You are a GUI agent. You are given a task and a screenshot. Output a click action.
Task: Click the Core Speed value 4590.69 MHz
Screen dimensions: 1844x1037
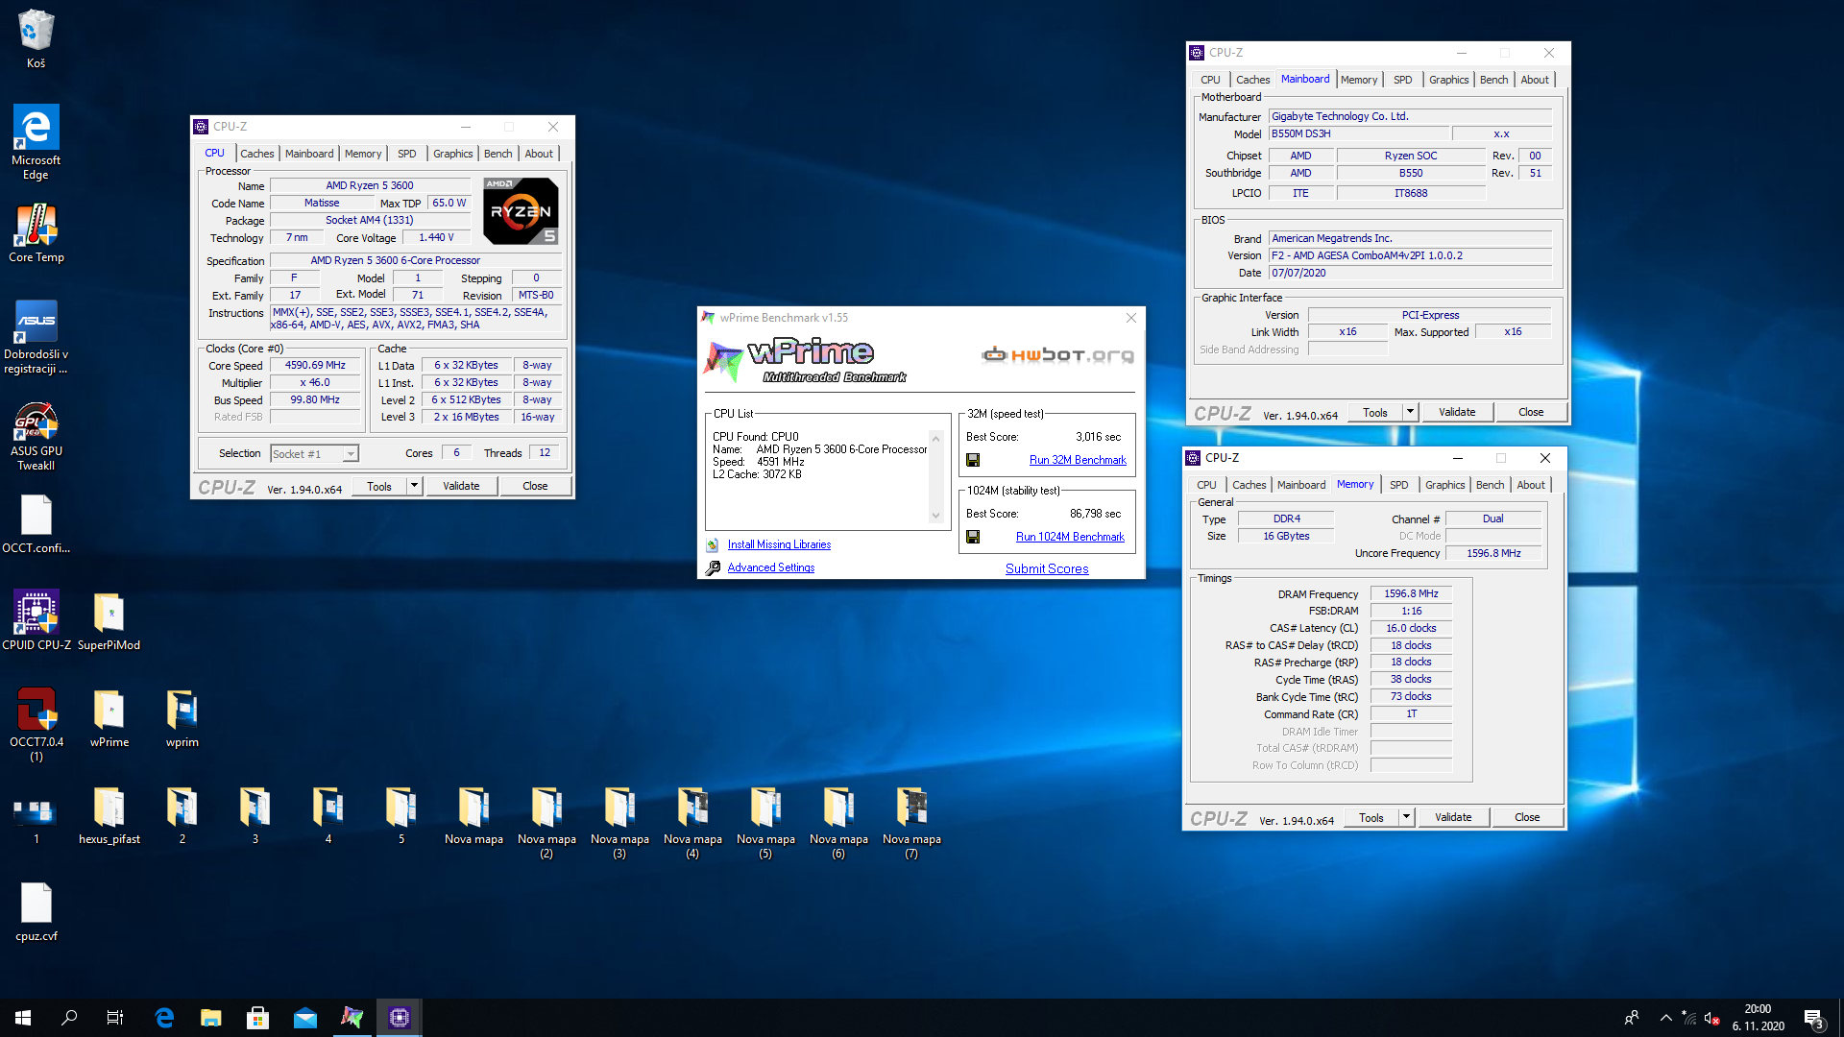pos(315,365)
